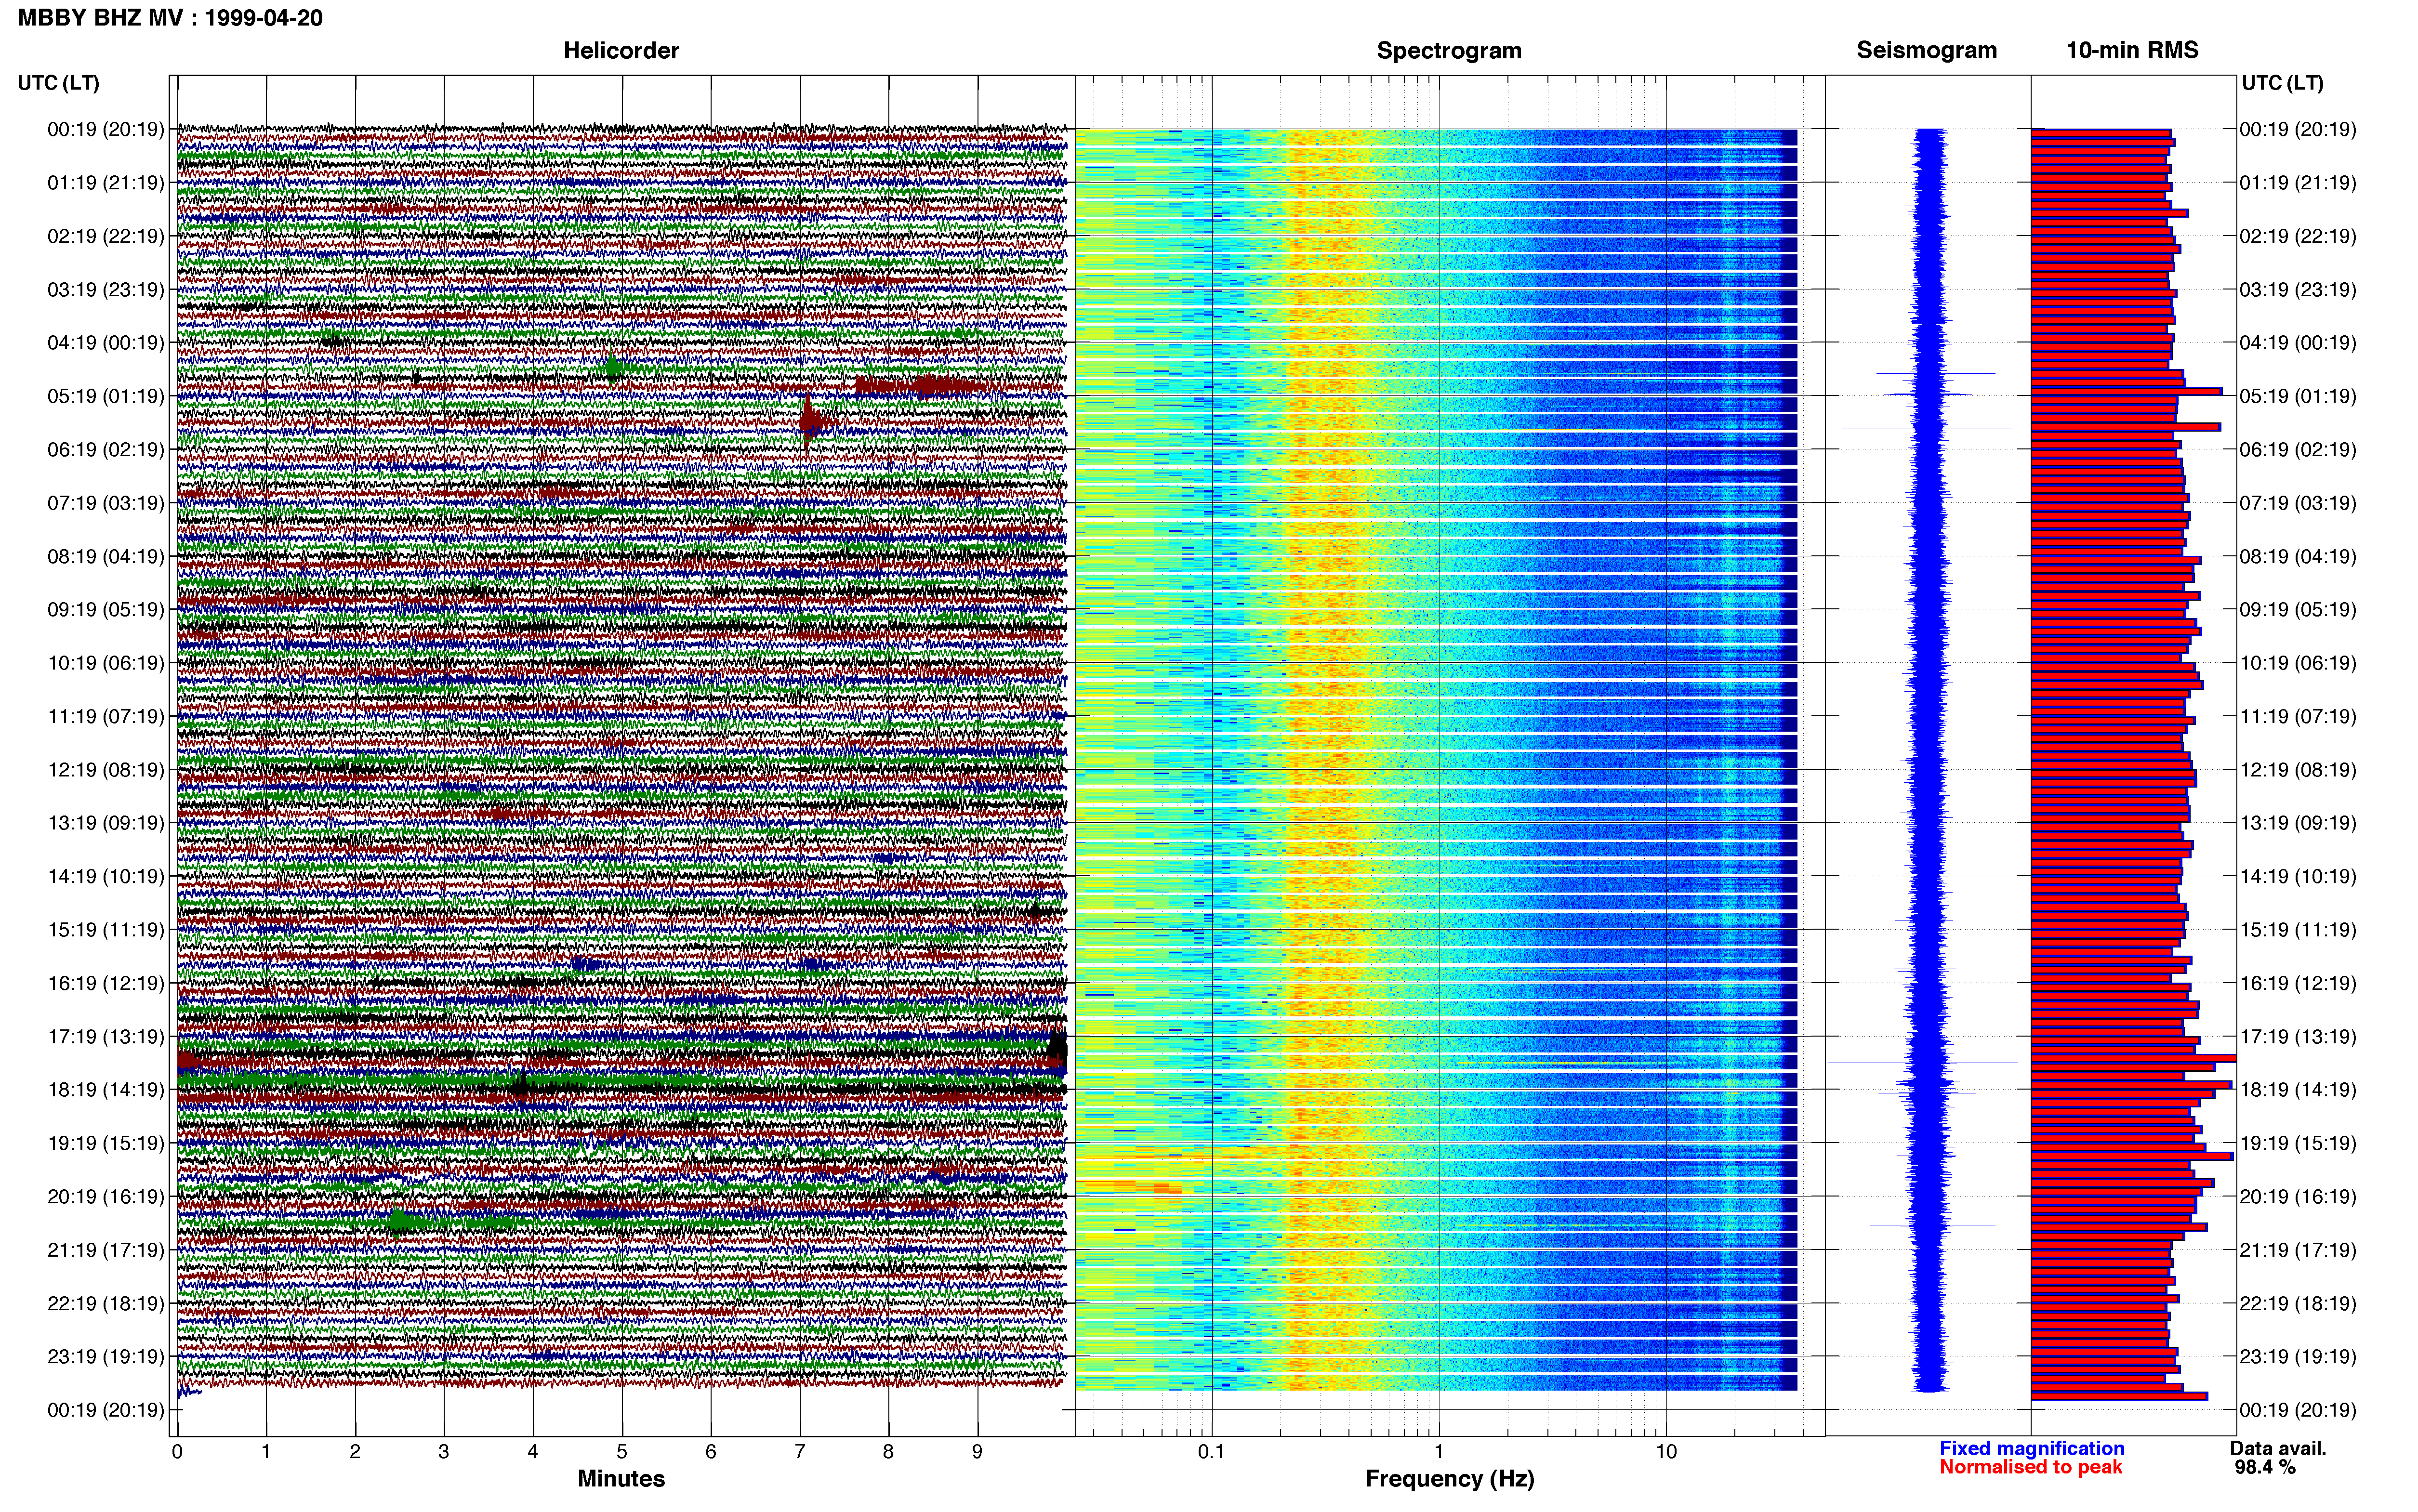Click the bottom left '00:19 (20:19)' time label
Viewport: 2418px width, 1512px height.
pos(105,1410)
